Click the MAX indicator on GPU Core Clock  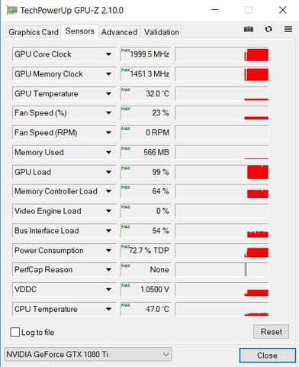[x=126, y=50]
